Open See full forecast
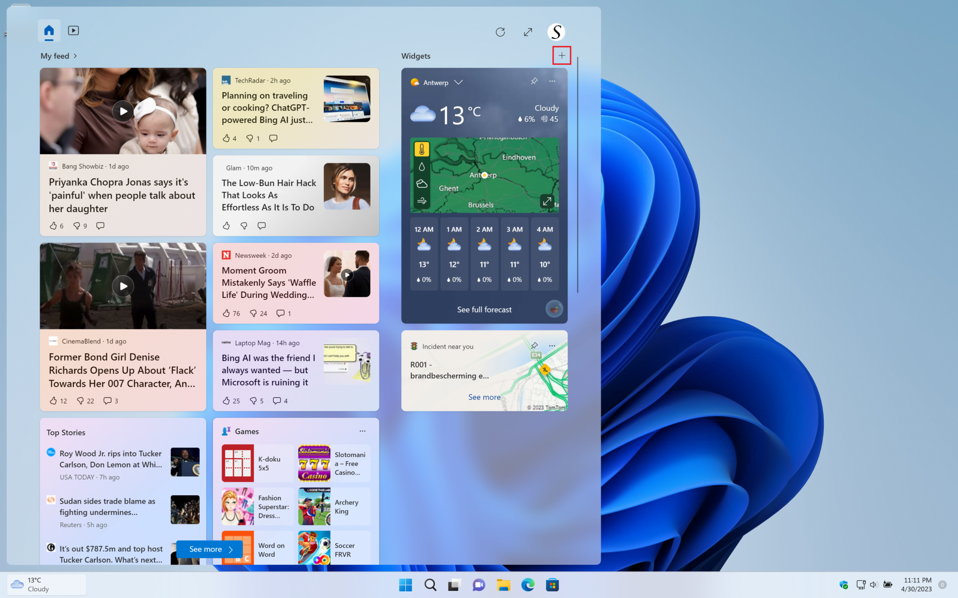This screenshot has height=598, width=958. click(x=484, y=309)
